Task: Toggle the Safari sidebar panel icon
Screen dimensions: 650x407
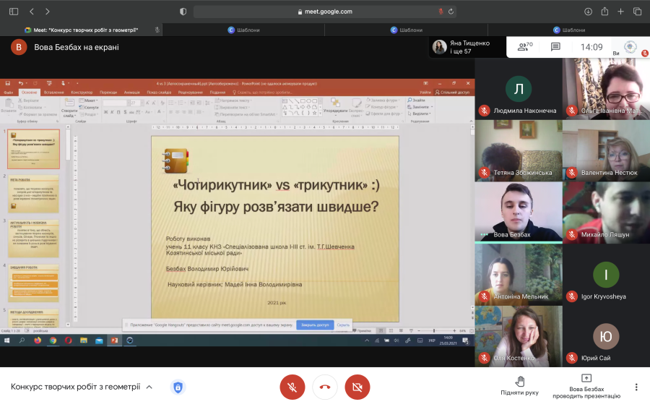Action: 14,12
